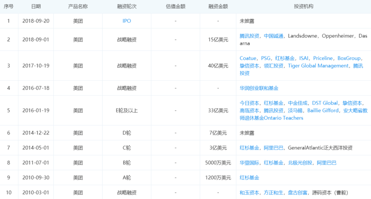Screen dimensions: 371x199
Task: Open 阿里巴巴 link in the B轮 row
Action: pyautogui.click(x=327, y=163)
